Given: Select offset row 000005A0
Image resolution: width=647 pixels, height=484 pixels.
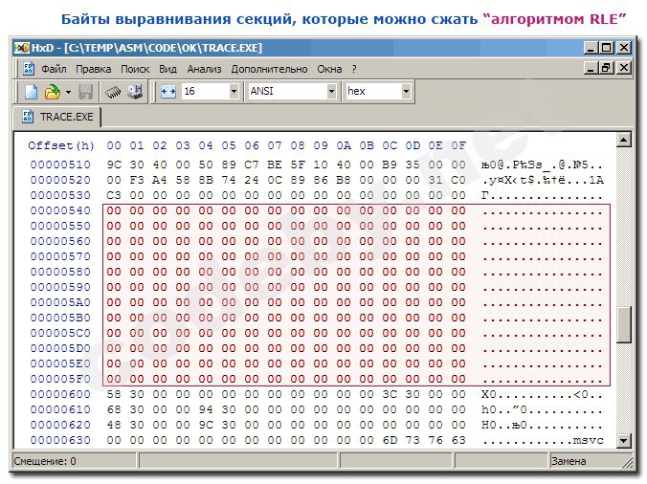Looking at the screenshot, I should [x=60, y=302].
